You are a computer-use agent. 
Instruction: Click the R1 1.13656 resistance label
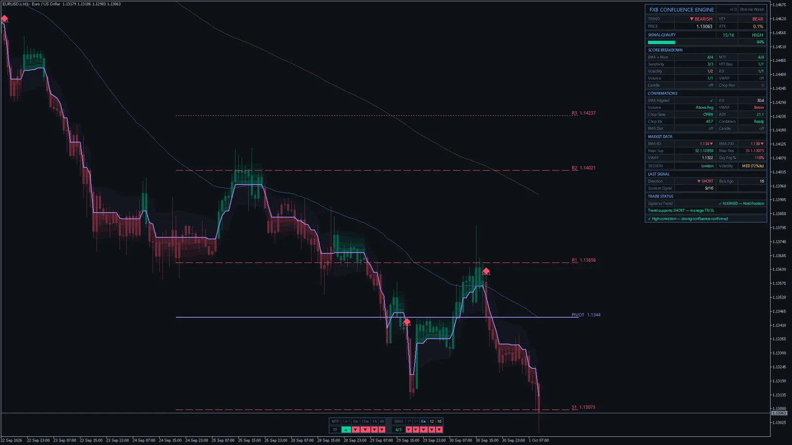click(584, 260)
